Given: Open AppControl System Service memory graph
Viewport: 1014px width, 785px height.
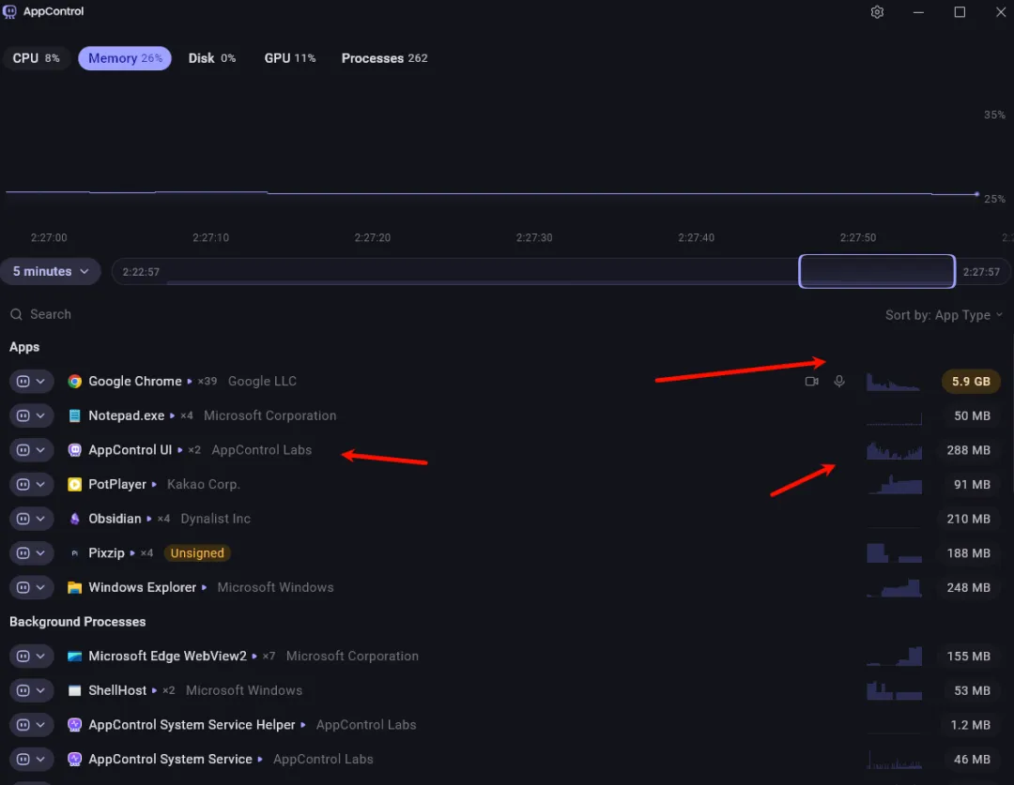Looking at the screenshot, I should pos(894,759).
